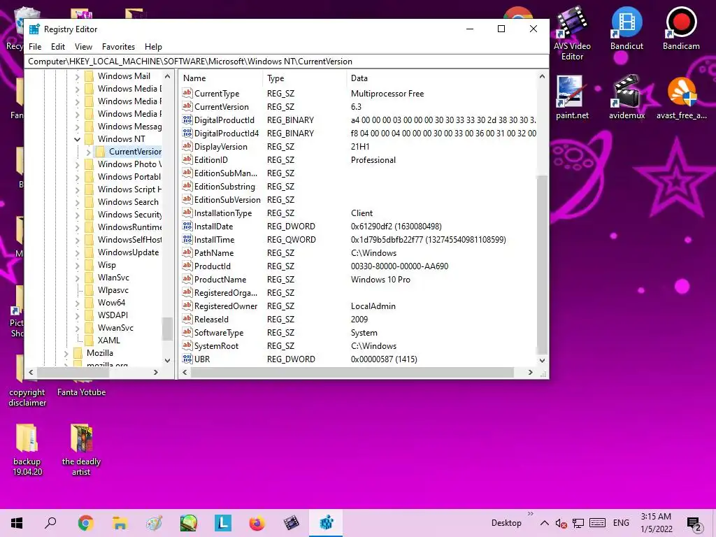716x537 pixels.
Task: Click the string icon for RegisteredOwner
Action: coord(187,306)
